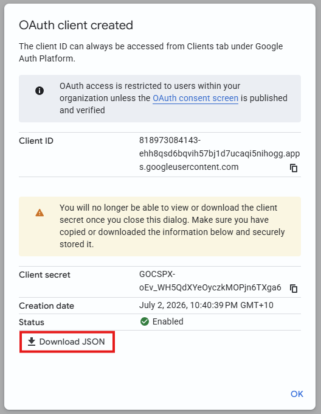Click the info circle icon in the notice
This screenshot has width=321, height=414.
click(40, 91)
